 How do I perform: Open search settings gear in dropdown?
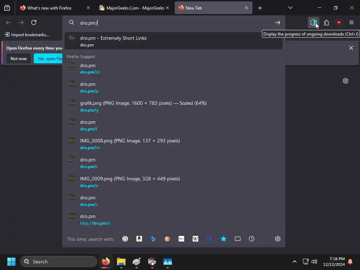[x=278, y=239]
